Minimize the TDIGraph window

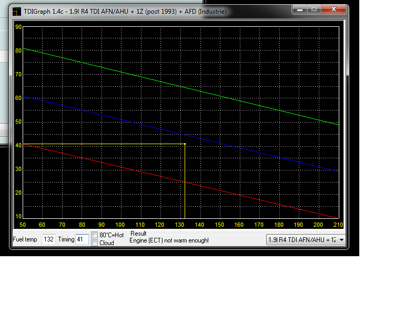tap(300, 9)
